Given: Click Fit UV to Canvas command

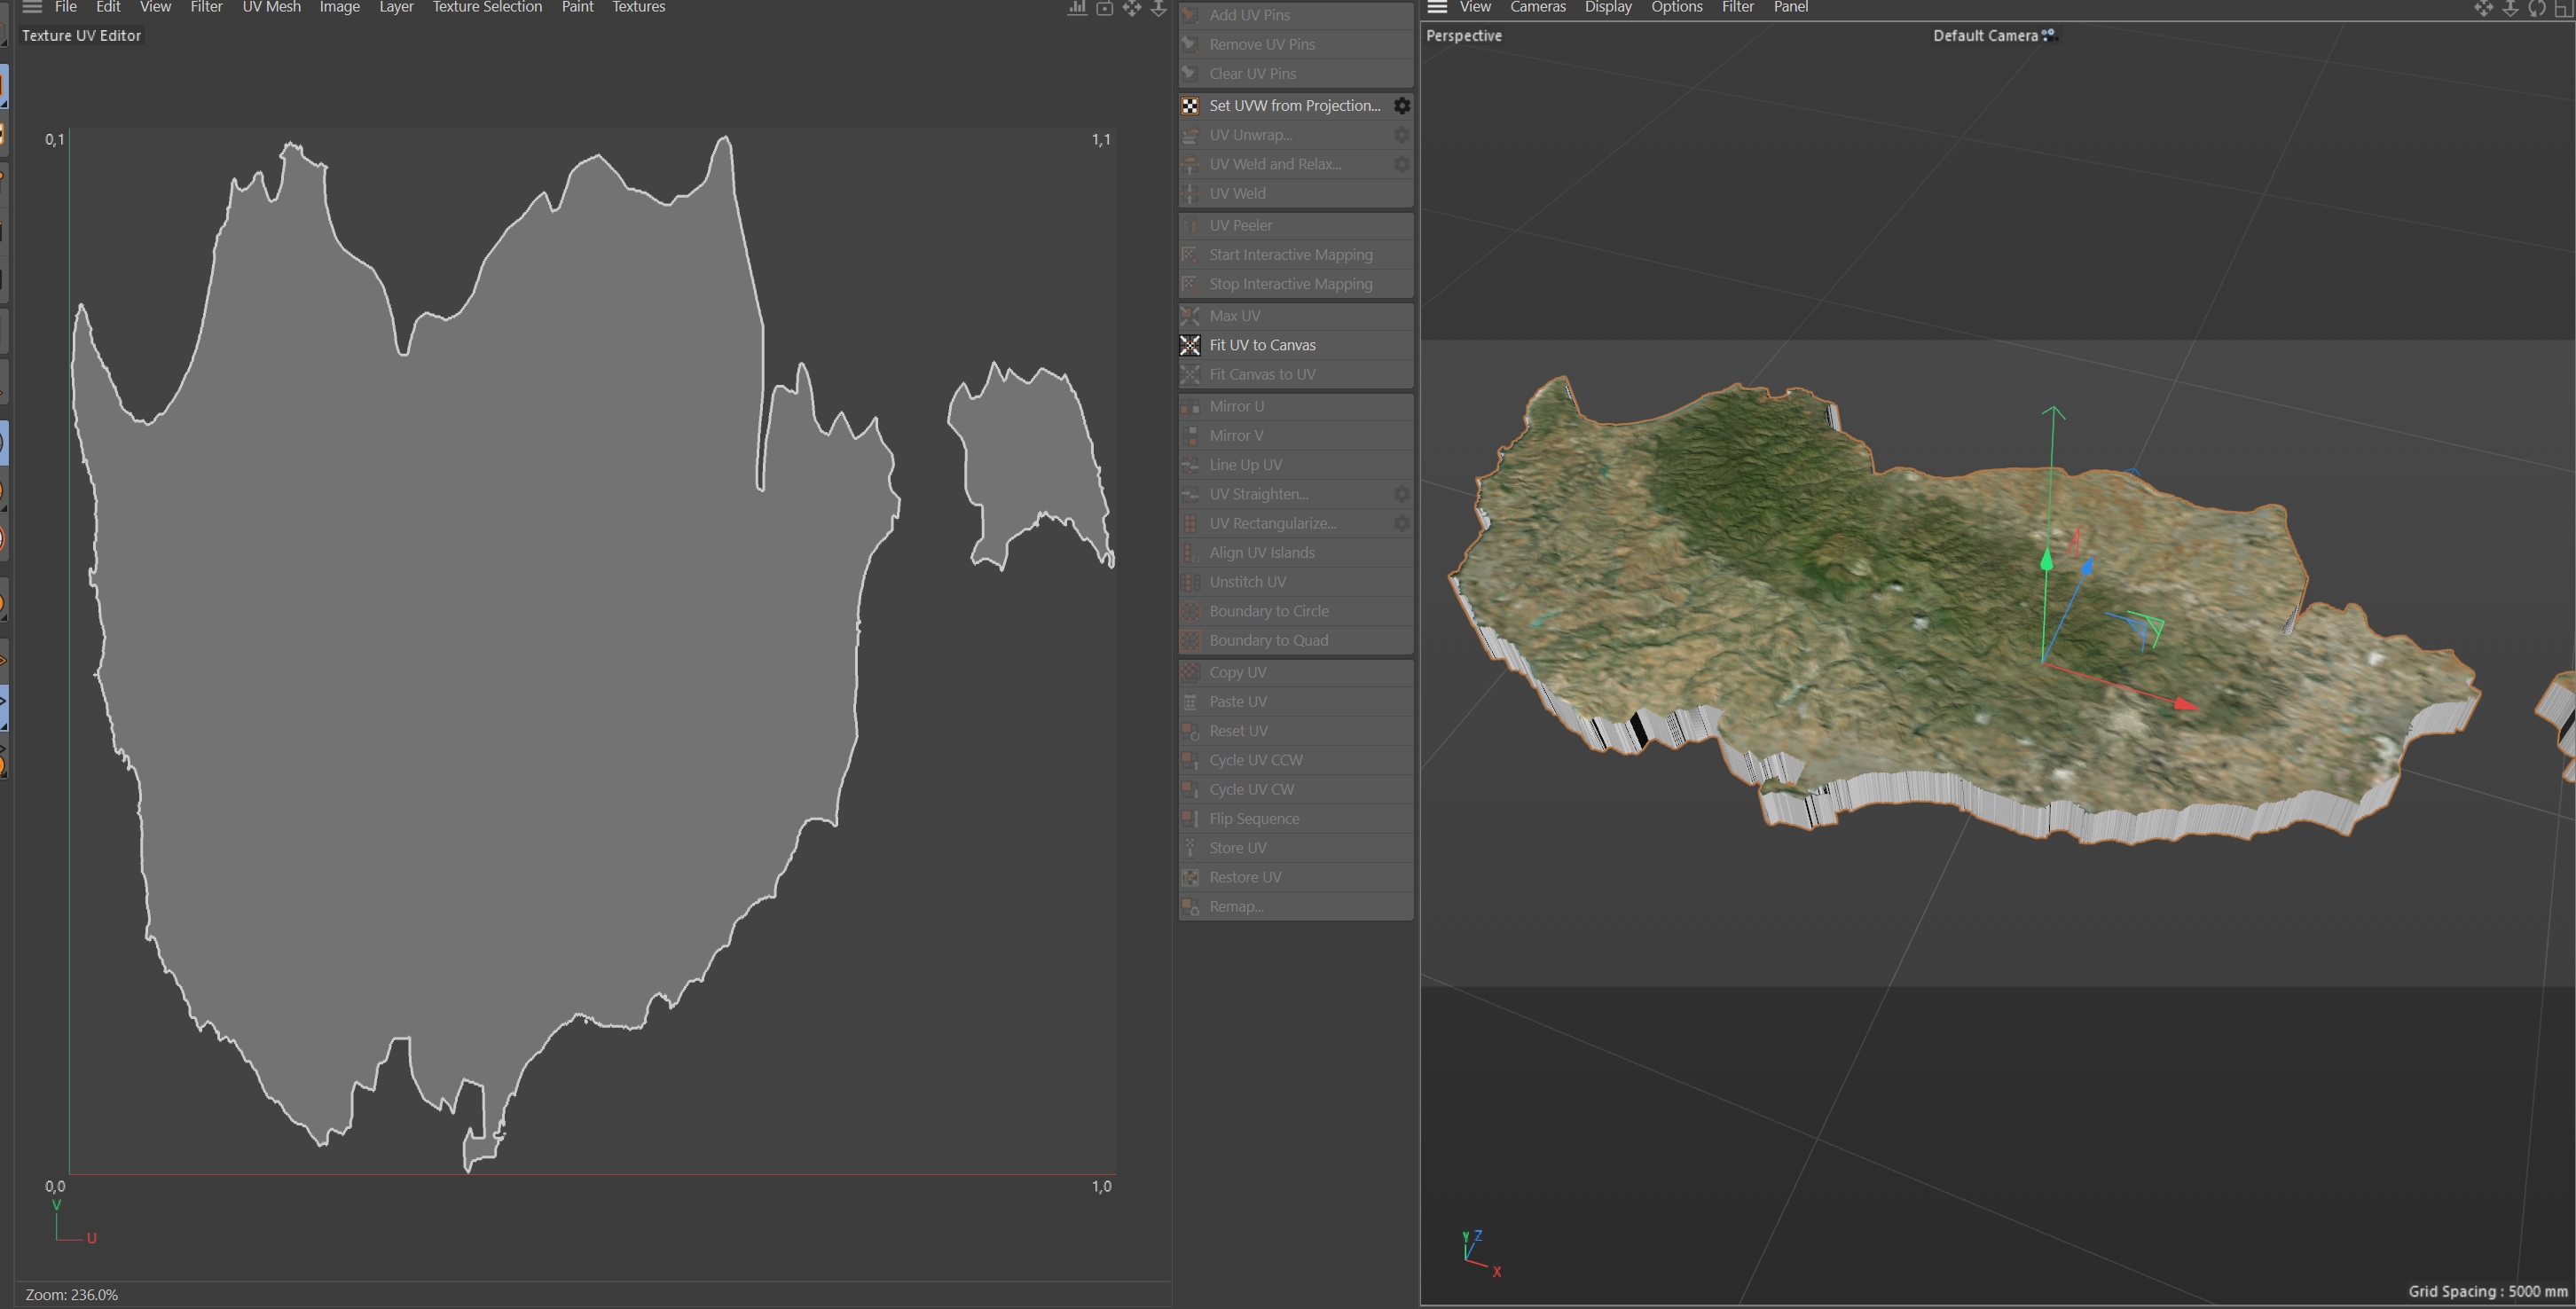Looking at the screenshot, I should (1262, 345).
